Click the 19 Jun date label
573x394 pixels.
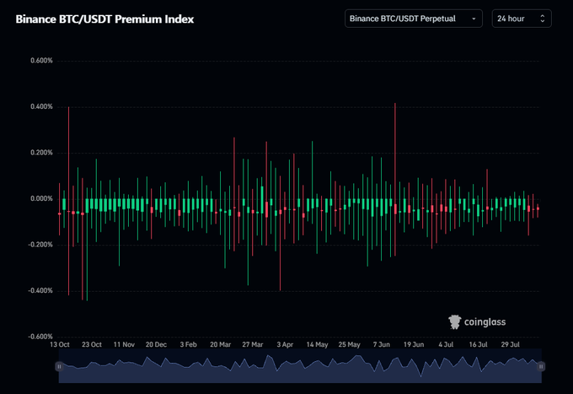pos(414,344)
